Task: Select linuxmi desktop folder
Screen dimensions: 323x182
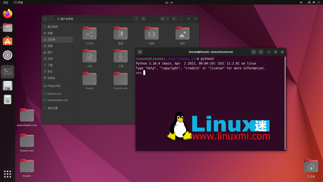Action: coord(27,168)
